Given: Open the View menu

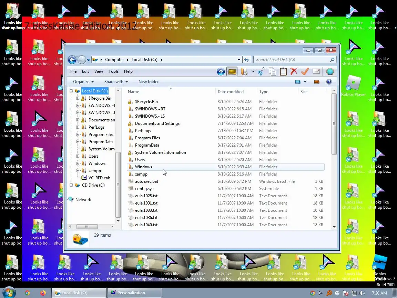Looking at the screenshot, I should [99, 71].
